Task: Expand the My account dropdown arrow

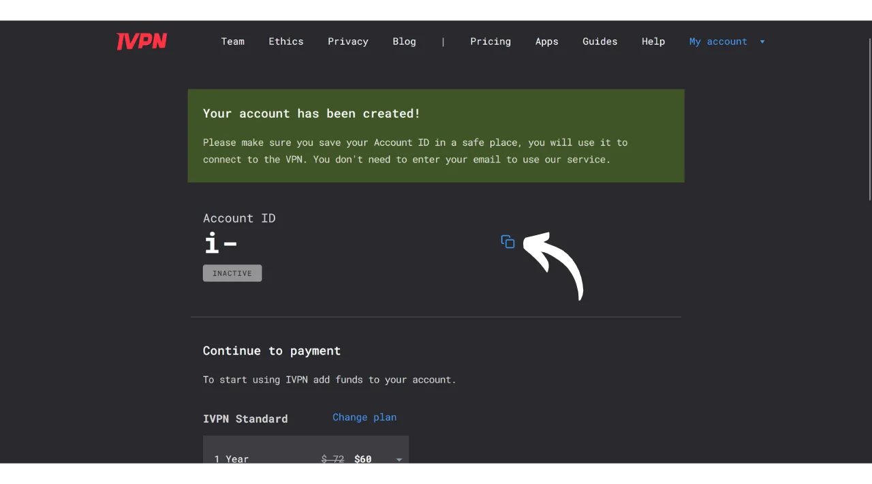Action: click(762, 42)
